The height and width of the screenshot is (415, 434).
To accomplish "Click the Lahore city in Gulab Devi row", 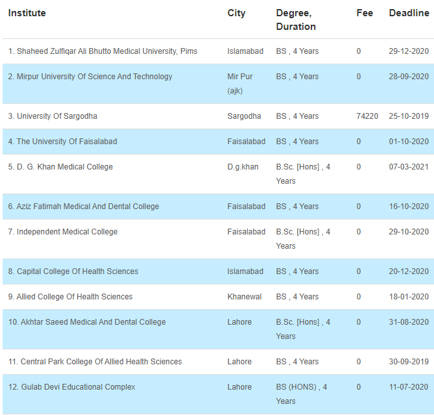I will click(x=239, y=387).
